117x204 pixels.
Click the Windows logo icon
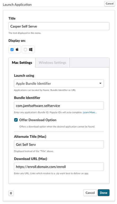coord(31,49)
